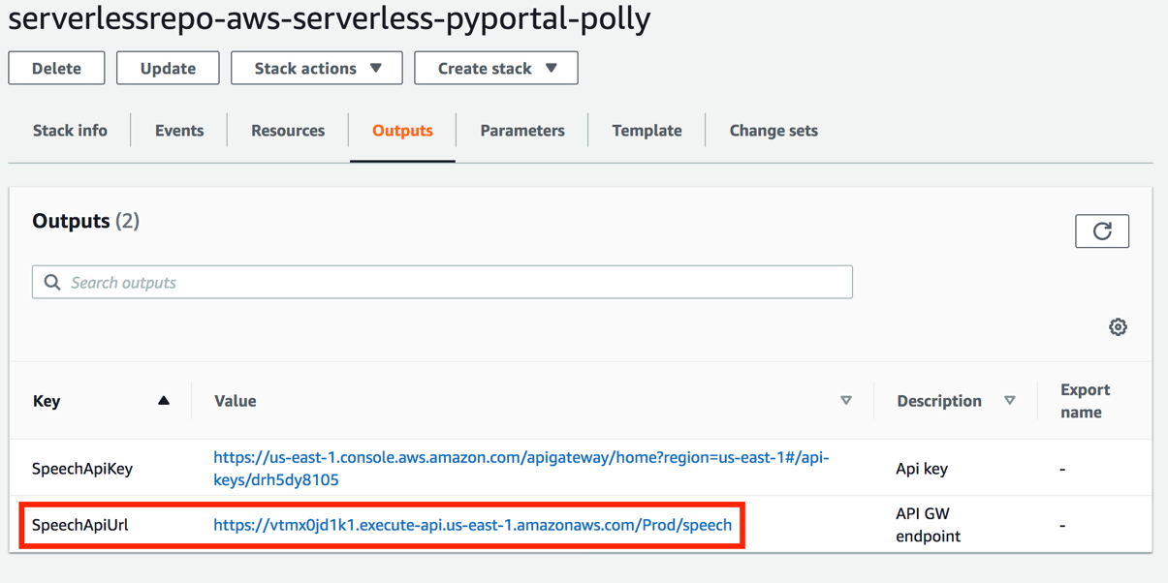Focus the Search outputs input field

456,283
